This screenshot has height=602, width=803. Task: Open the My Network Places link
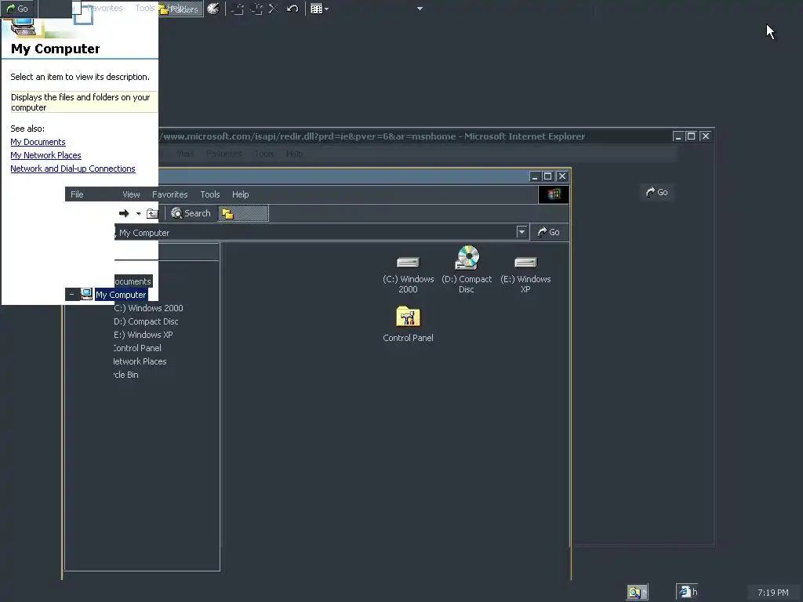click(45, 155)
